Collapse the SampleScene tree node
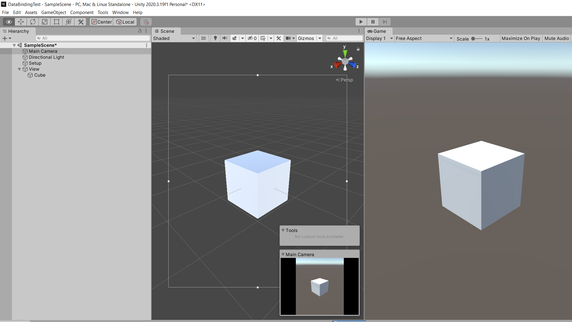This screenshot has height=322, width=572. [14, 45]
